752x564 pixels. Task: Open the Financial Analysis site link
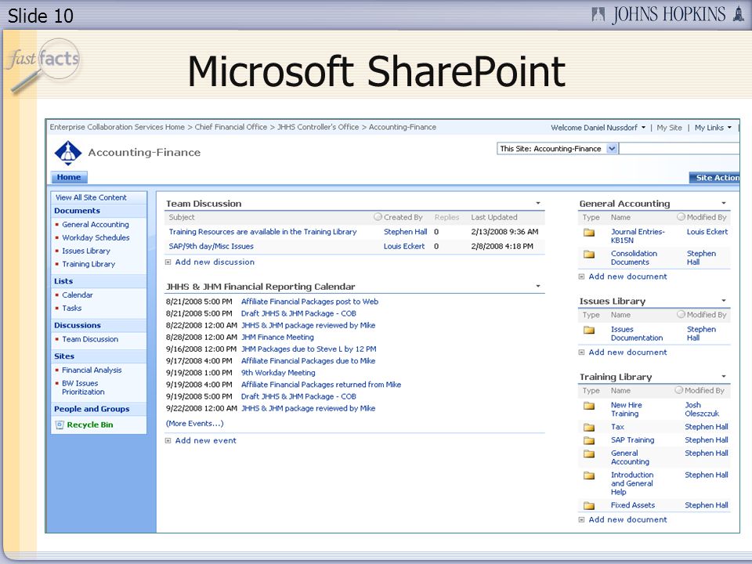pos(92,371)
